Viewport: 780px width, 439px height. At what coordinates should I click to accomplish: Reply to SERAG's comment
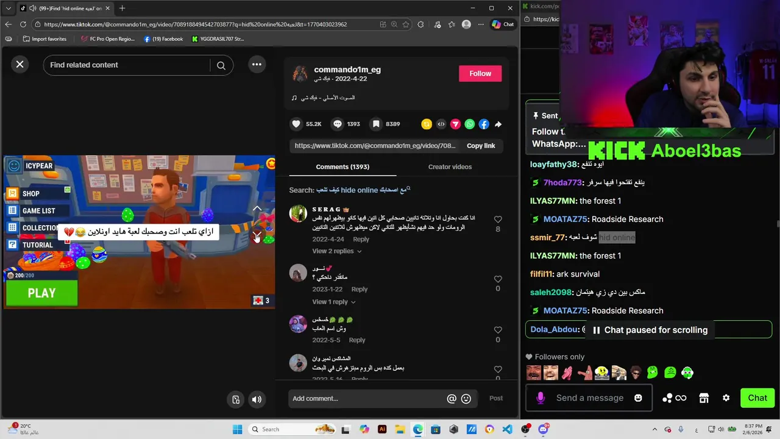(x=361, y=239)
